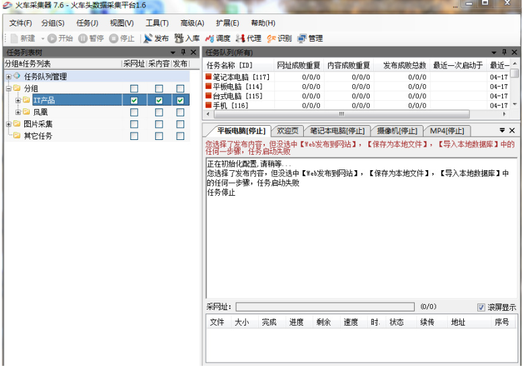Open the 调度 scheduler toolbar icon
This screenshot has height=370, width=523.
pos(217,38)
